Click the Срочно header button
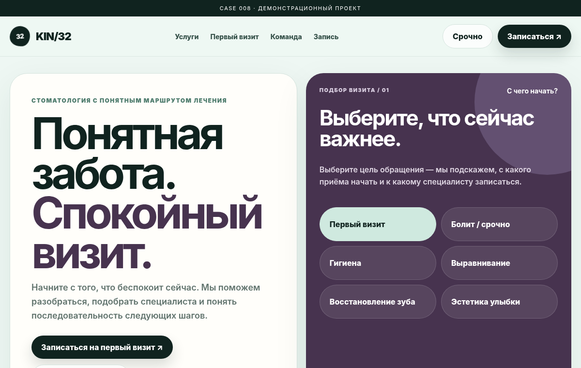This screenshot has width=581, height=368. (x=468, y=36)
